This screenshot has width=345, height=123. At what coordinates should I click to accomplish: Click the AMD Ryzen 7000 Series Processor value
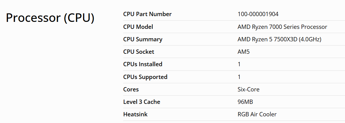282,27
